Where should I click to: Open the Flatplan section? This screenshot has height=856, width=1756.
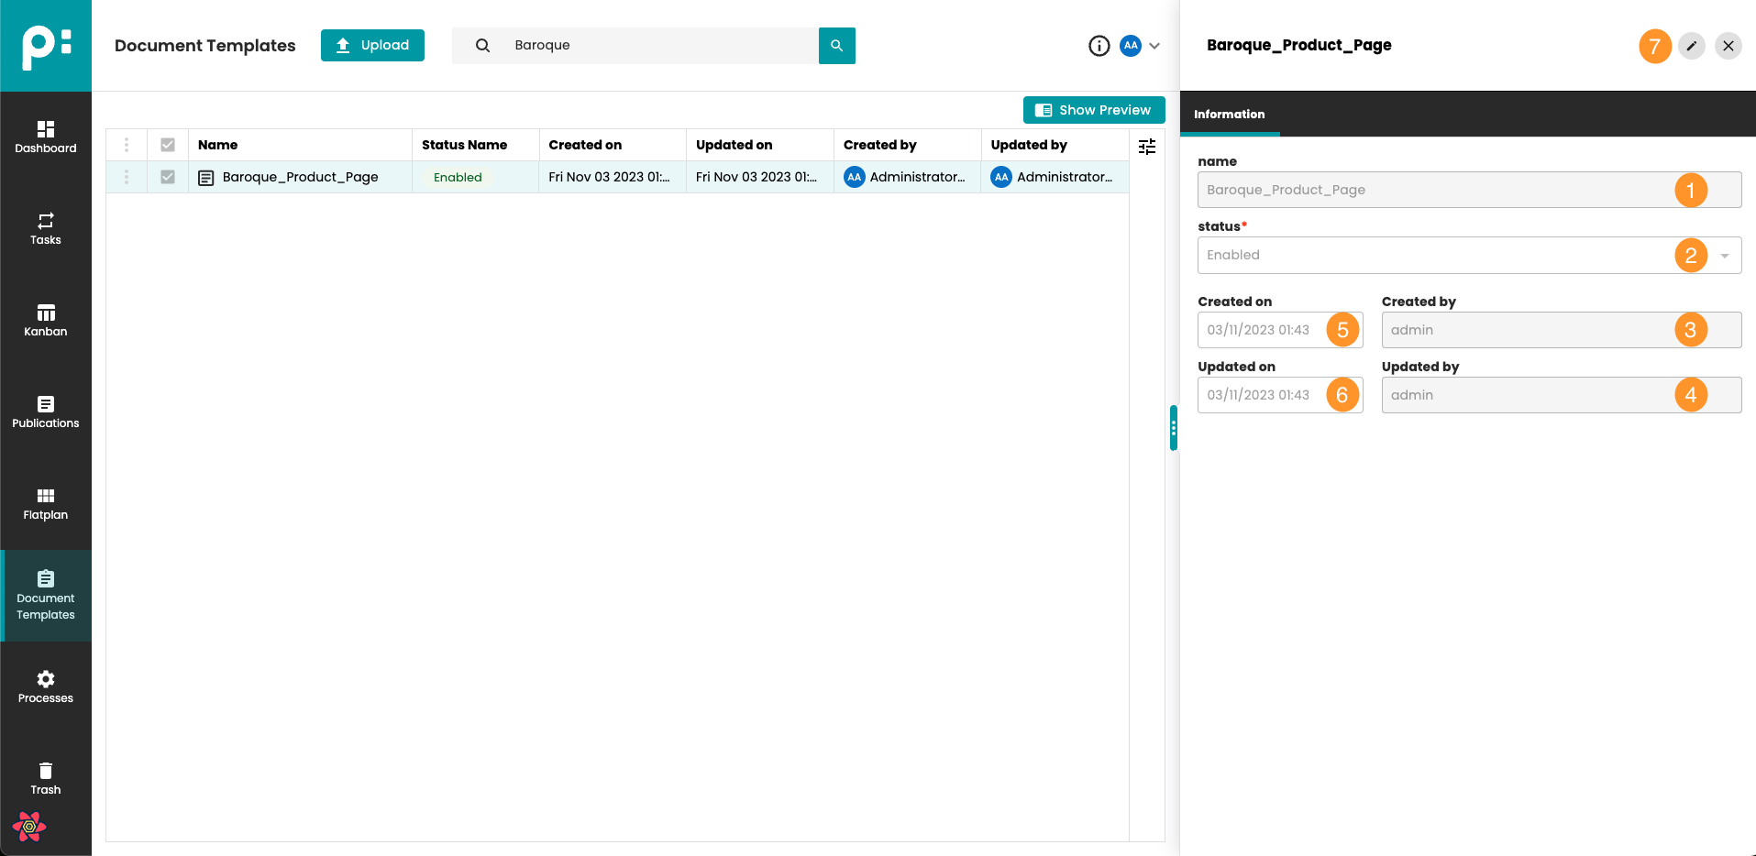tap(46, 504)
